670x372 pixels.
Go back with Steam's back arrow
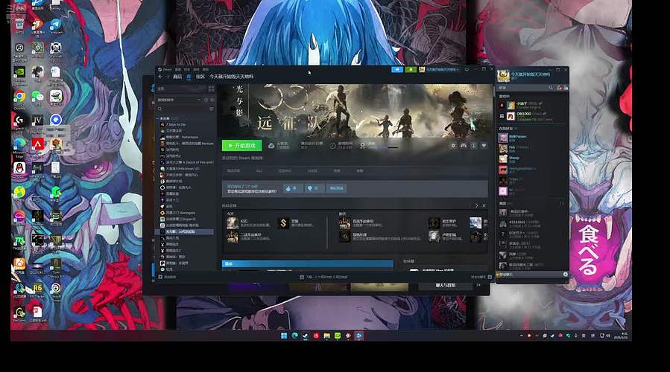point(160,77)
